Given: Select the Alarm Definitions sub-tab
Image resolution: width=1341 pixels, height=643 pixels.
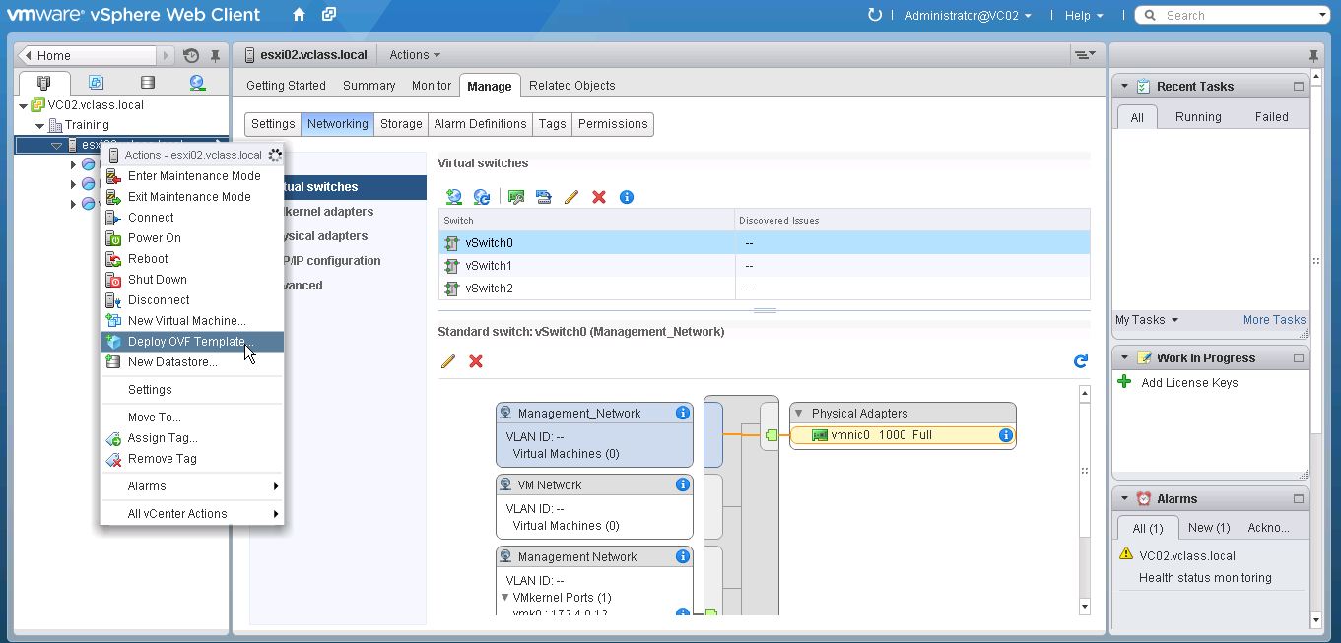Looking at the screenshot, I should pyautogui.click(x=481, y=124).
